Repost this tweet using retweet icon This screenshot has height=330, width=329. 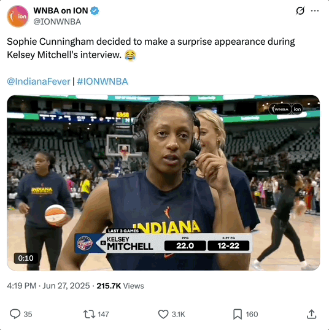[89, 314]
